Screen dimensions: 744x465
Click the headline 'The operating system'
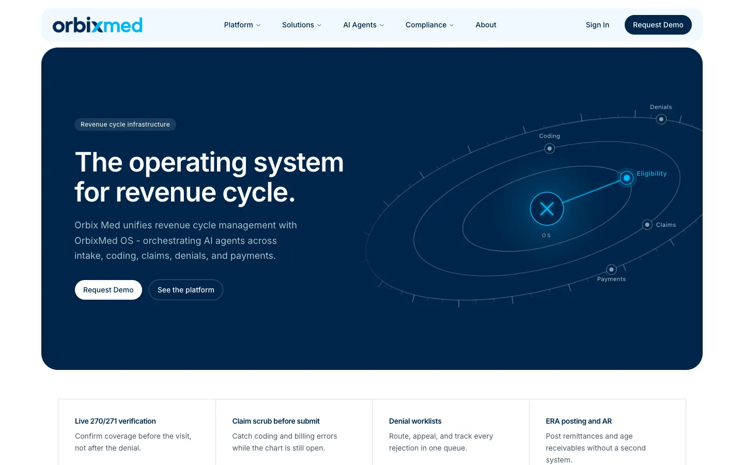coord(209,163)
